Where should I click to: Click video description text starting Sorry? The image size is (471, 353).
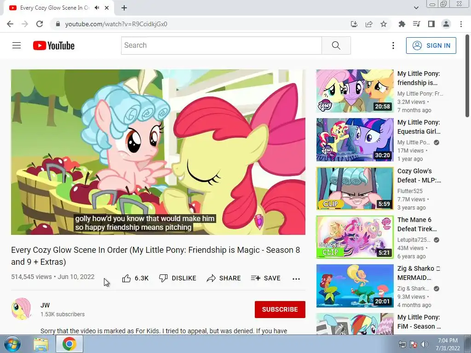pos(164,331)
